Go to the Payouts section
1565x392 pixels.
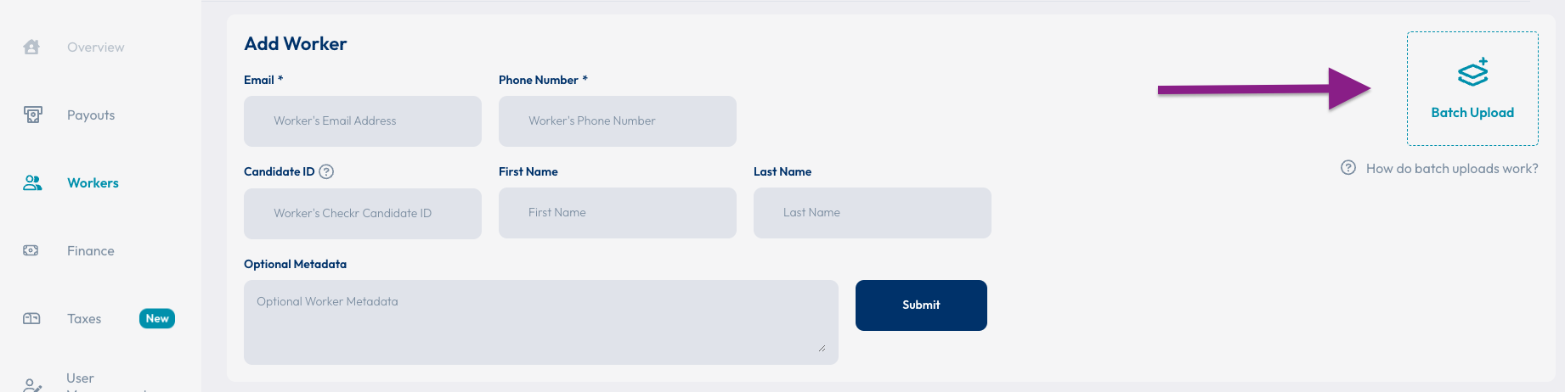tap(91, 115)
